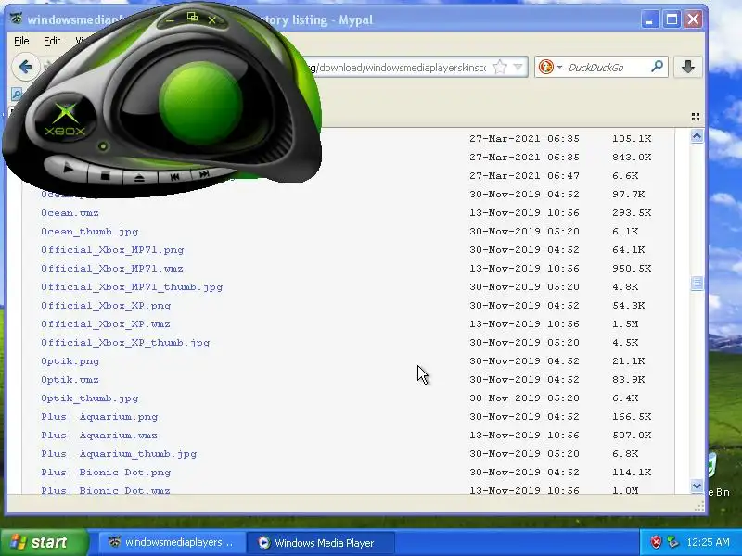Click the network connection tray icon

(672, 542)
